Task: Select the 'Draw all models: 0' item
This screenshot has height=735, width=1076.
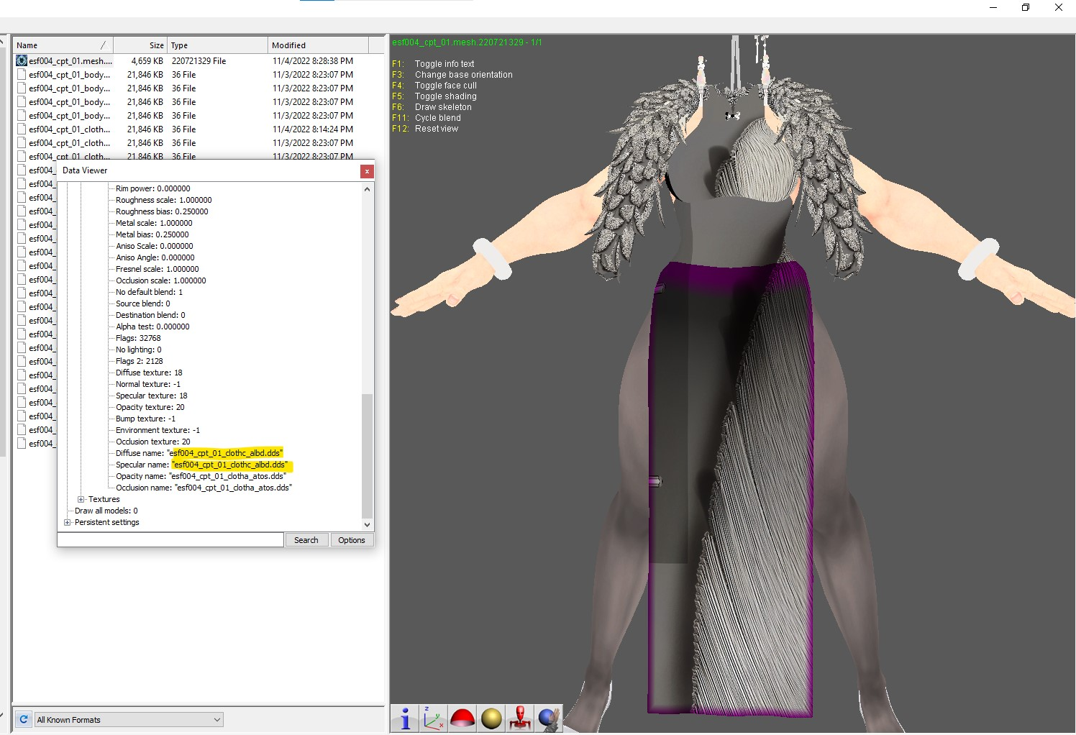Action: [x=106, y=511]
